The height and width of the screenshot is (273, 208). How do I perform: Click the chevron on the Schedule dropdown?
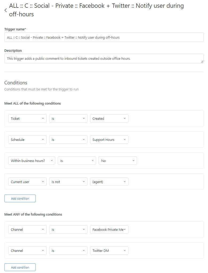click(x=43, y=139)
